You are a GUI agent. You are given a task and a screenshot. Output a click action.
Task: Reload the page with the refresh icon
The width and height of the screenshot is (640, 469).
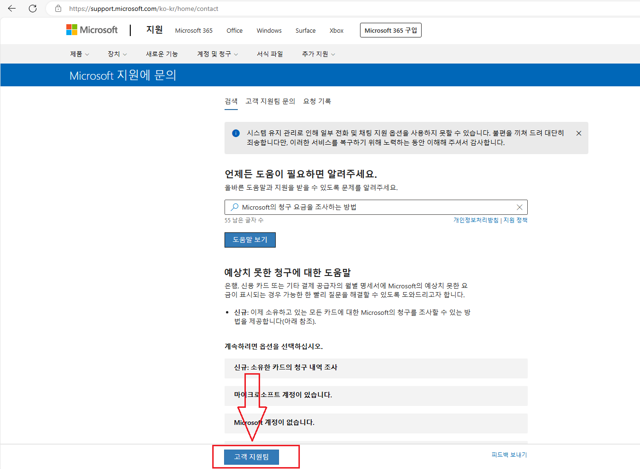pos(33,9)
